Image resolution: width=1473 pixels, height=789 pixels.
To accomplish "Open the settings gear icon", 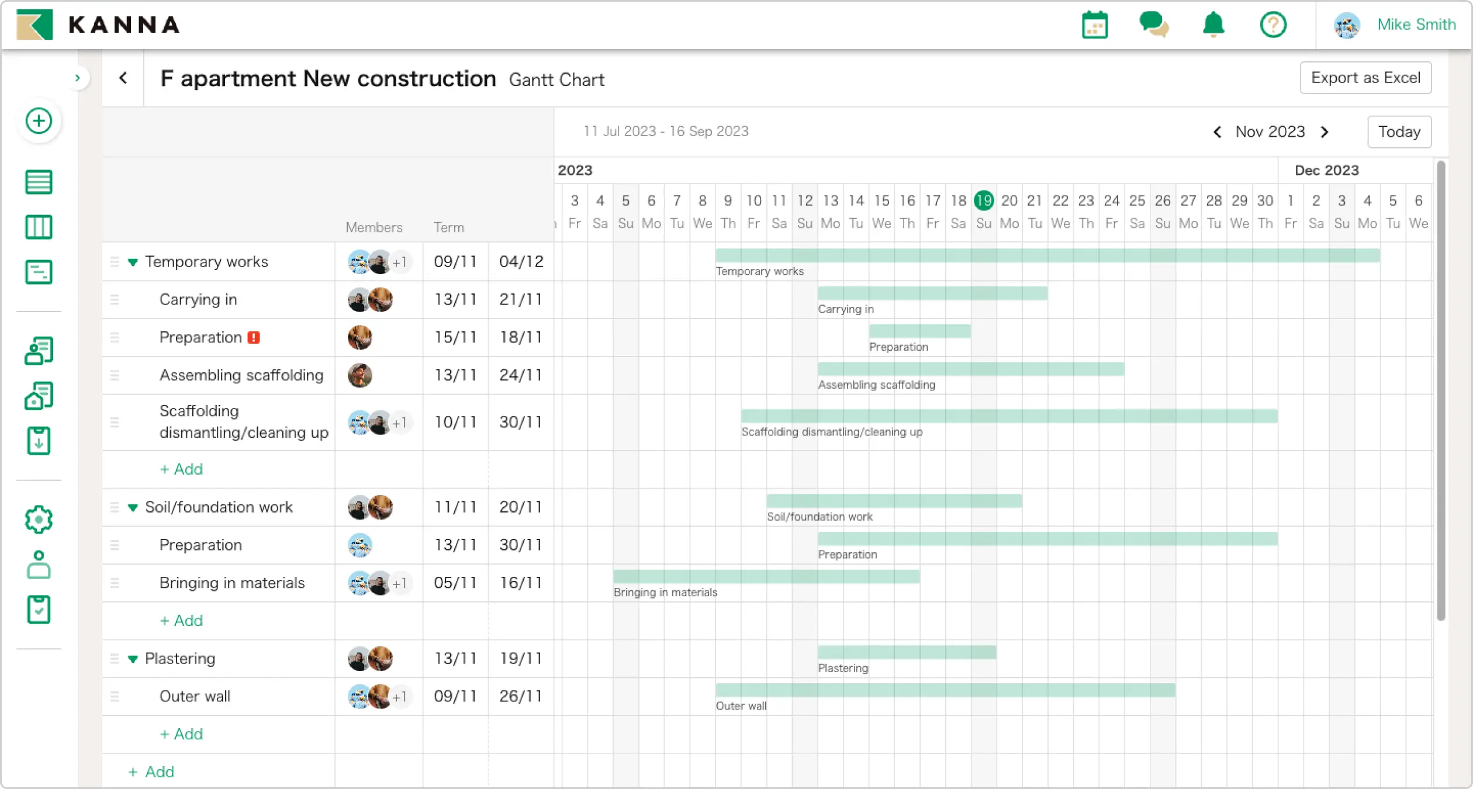I will pos(39,519).
